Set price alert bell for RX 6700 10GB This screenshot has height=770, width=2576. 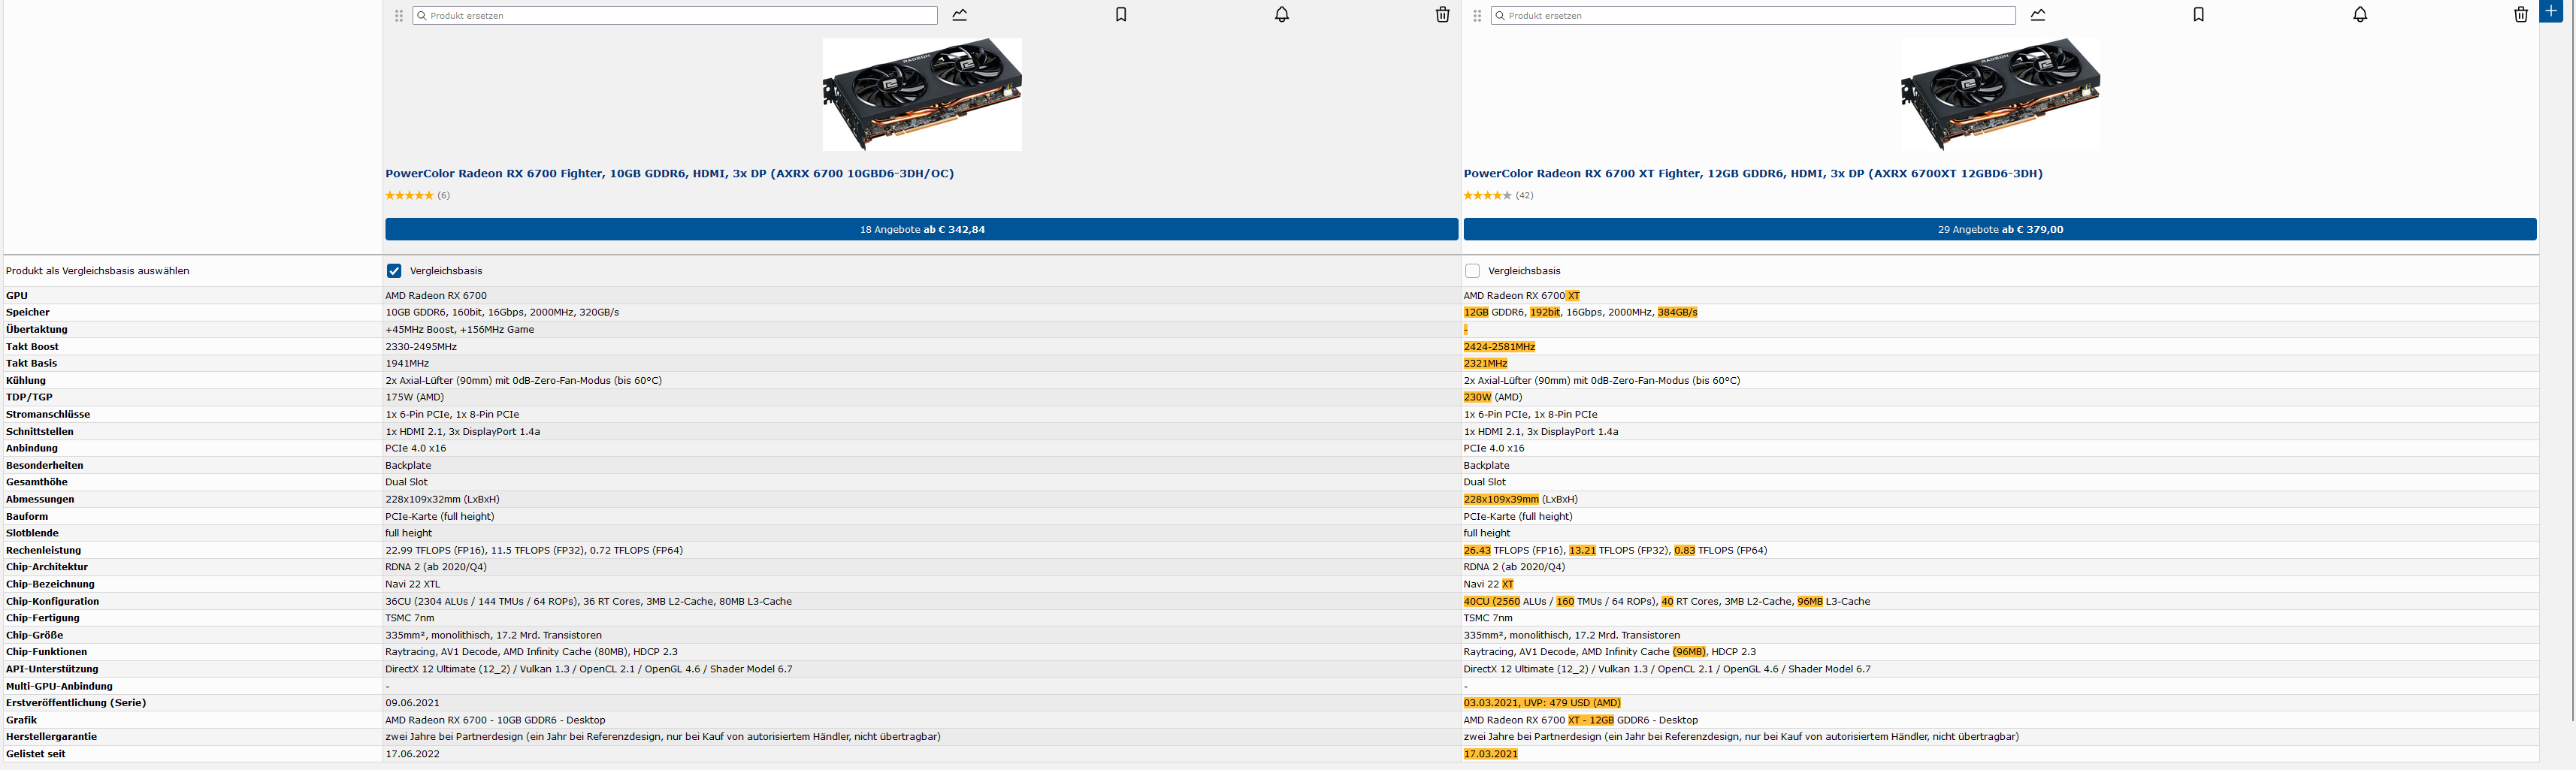click(1282, 15)
